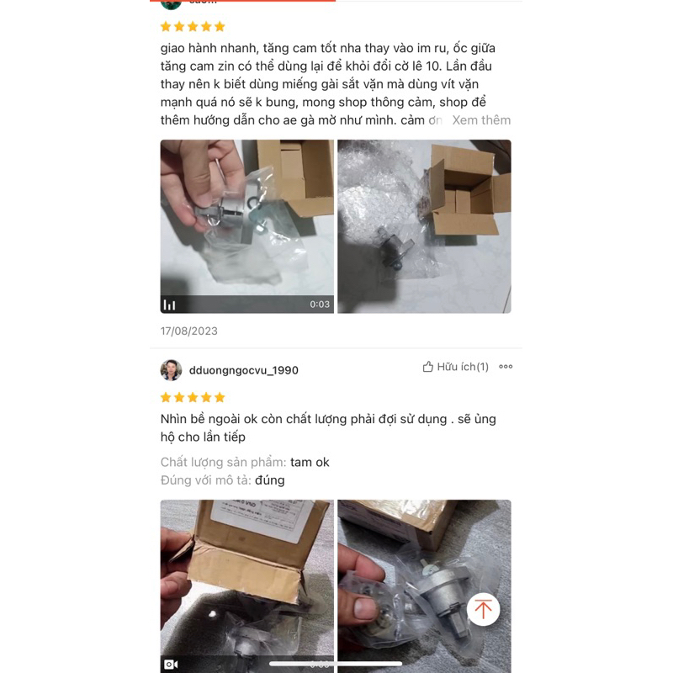The image size is (673, 673).
Task: Click the video camera icon on thumbnail
Action: (171, 664)
